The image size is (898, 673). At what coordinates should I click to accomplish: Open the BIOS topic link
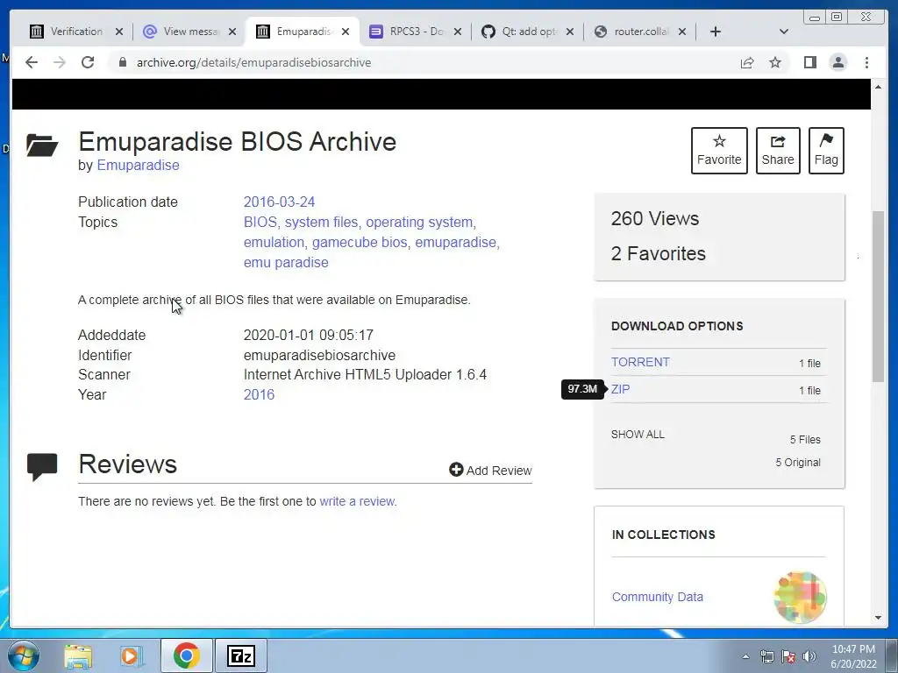(260, 222)
